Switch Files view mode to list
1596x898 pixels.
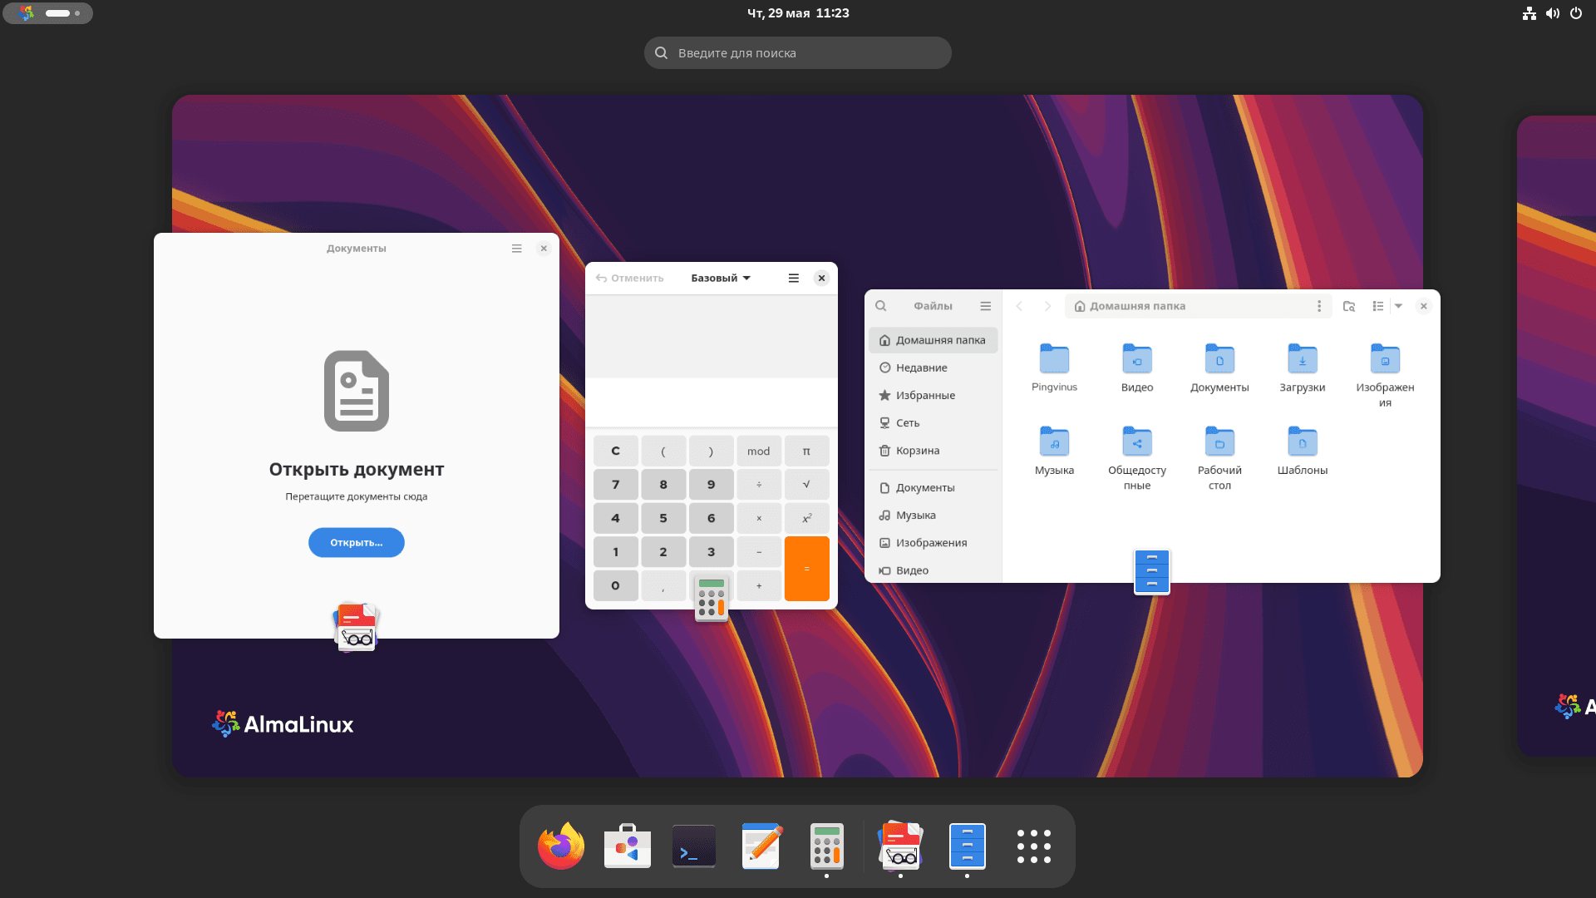tap(1377, 306)
